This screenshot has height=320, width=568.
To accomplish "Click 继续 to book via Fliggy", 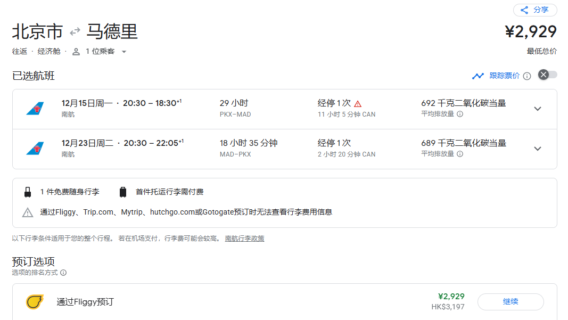I will point(511,301).
